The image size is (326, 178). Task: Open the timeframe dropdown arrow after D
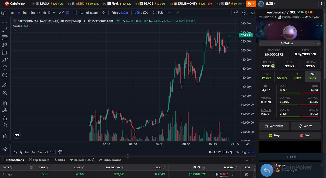point(54,13)
